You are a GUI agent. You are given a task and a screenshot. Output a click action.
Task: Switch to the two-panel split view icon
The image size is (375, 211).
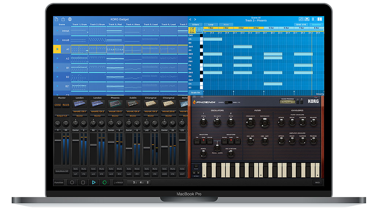(x=319, y=19)
